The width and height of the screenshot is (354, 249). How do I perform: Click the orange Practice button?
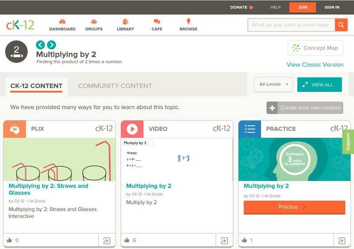(x=294, y=207)
